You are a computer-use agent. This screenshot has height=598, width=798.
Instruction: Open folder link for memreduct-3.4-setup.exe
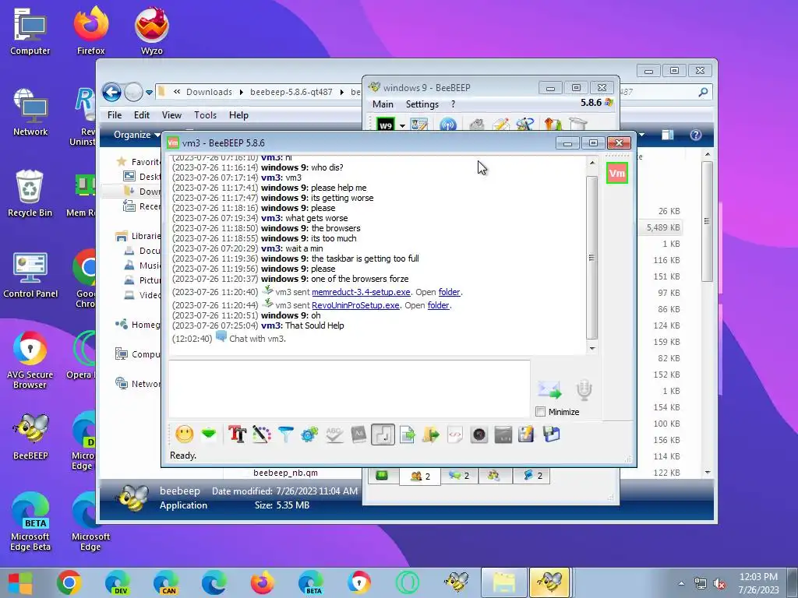(x=450, y=292)
